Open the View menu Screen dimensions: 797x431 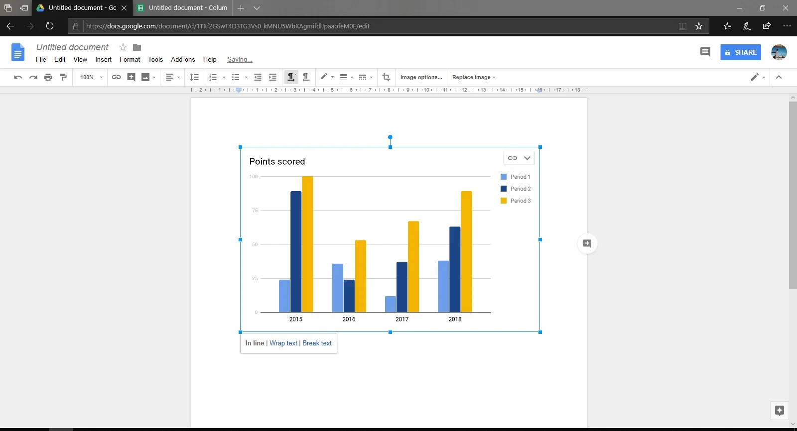tap(80, 59)
